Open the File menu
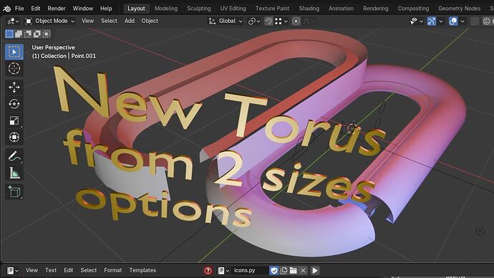 (x=19, y=9)
